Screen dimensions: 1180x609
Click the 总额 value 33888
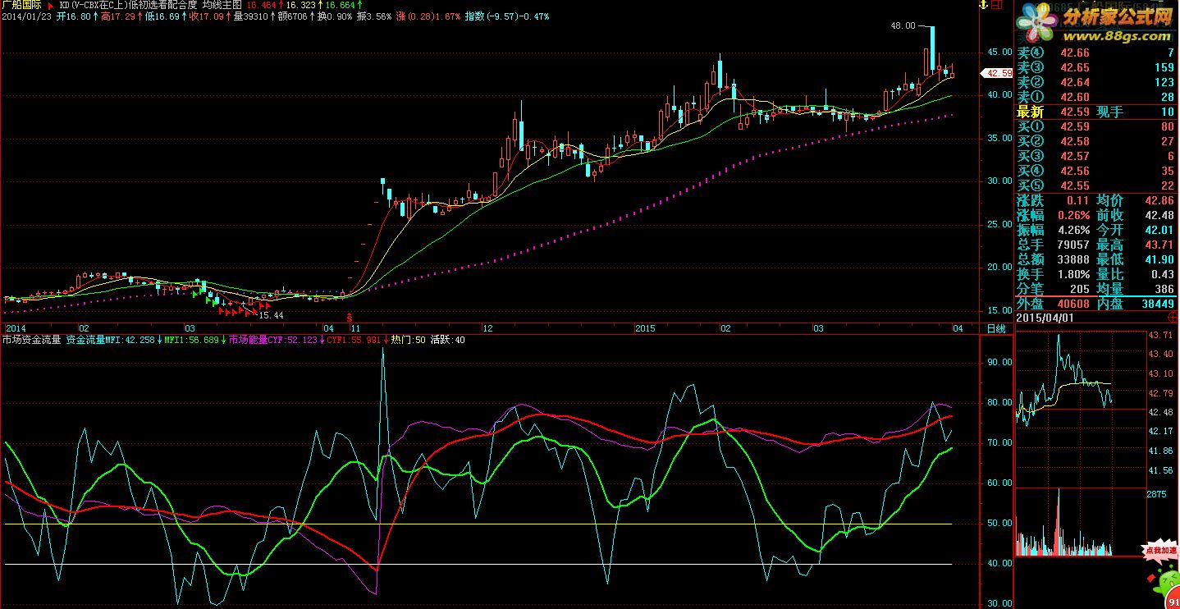click(1073, 259)
